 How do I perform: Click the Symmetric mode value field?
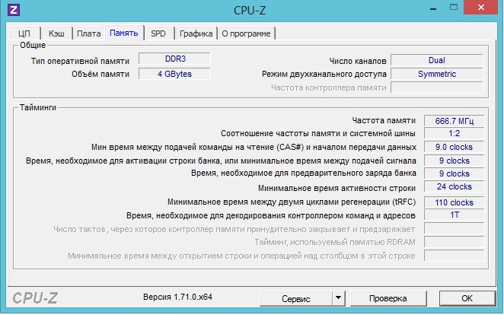coord(437,74)
